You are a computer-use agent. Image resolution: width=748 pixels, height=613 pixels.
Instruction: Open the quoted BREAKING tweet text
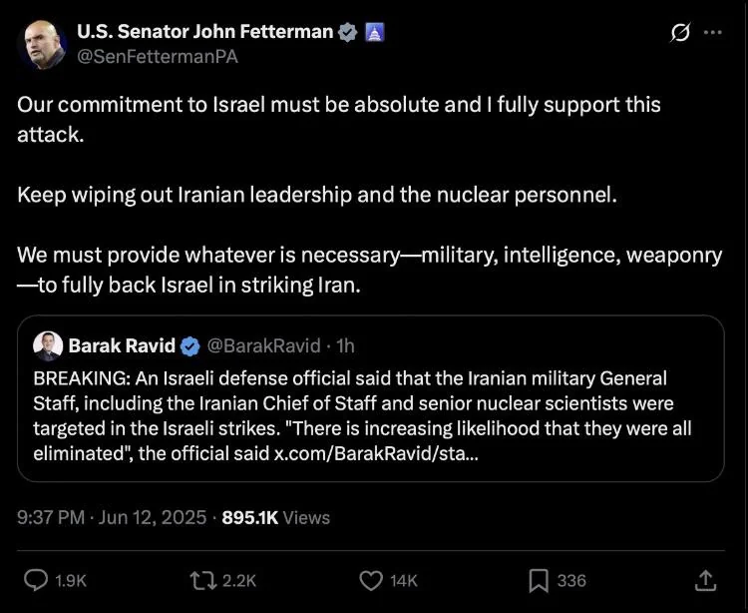[x=363, y=416]
